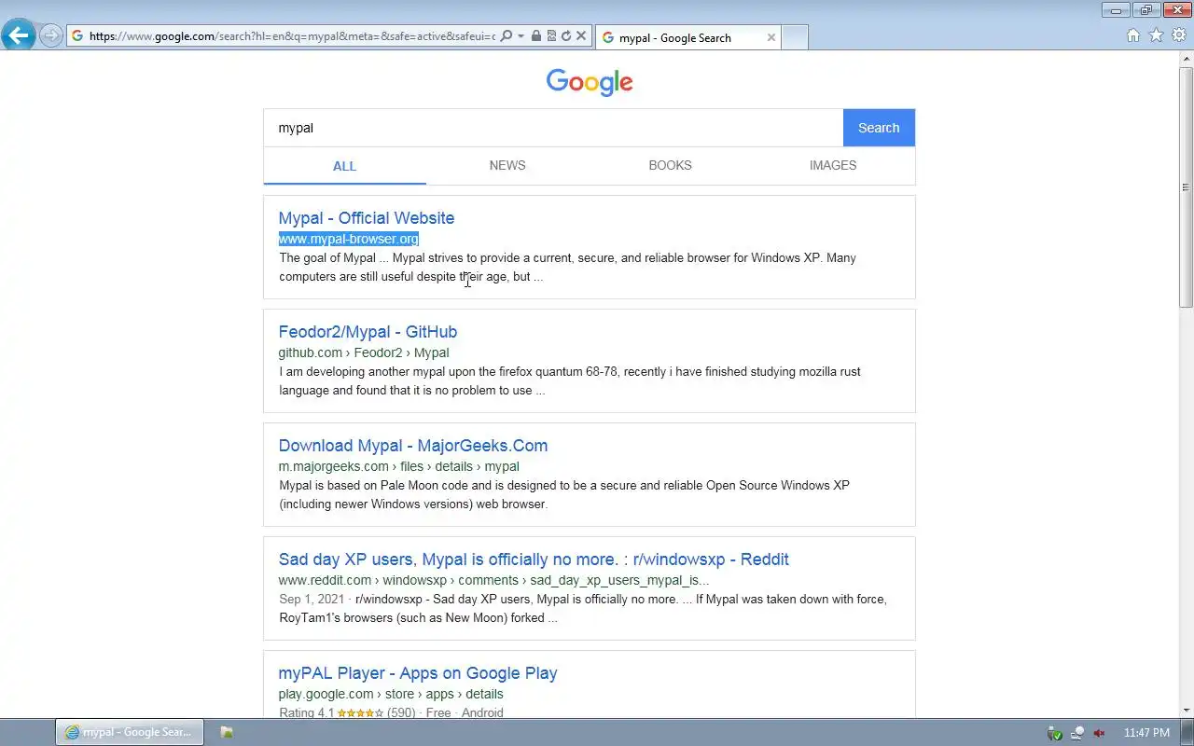Viewport: 1194px width, 746px height.
Task: Click the github.com › Feodor2 › Mypal breadcrumb
Action: pyautogui.click(x=364, y=352)
